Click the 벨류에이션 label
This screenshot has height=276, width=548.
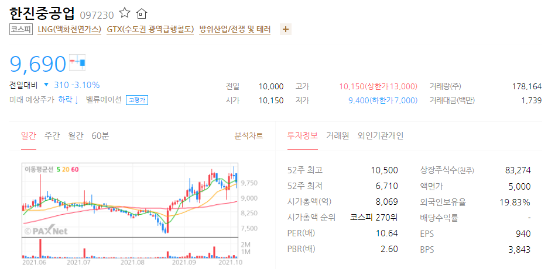[x=104, y=100]
